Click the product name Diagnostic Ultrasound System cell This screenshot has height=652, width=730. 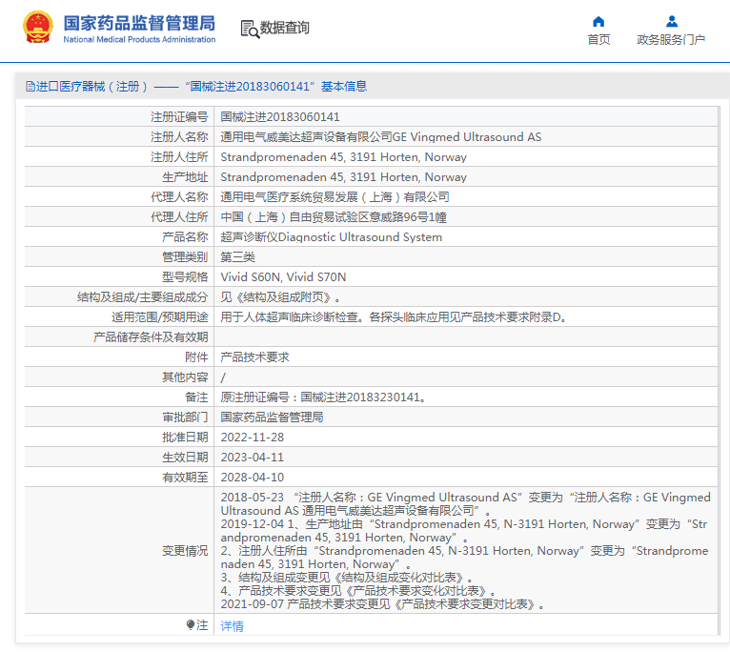click(x=331, y=237)
